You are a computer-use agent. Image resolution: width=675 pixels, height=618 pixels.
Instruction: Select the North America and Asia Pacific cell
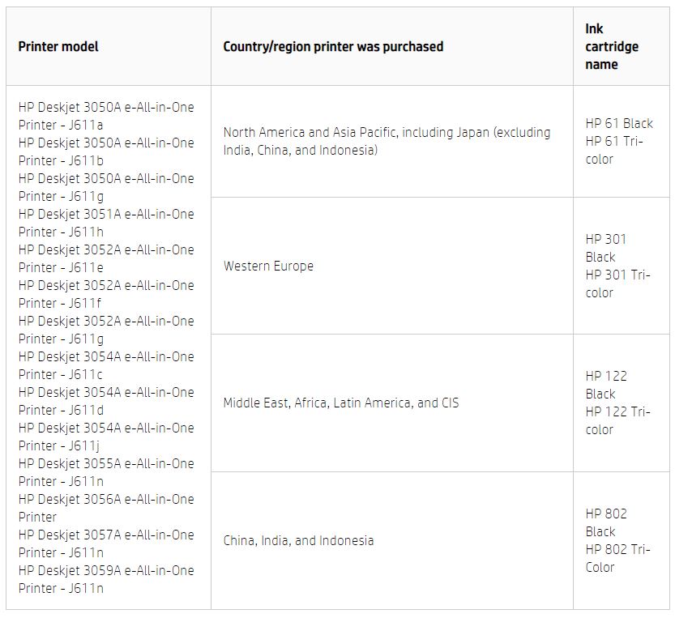click(x=387, y=141)
